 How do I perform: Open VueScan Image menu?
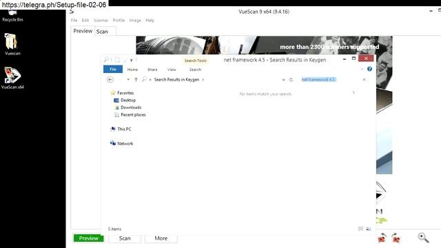pos(135,20)
